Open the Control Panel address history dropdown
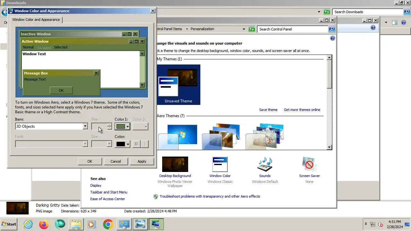 (244, 29)
